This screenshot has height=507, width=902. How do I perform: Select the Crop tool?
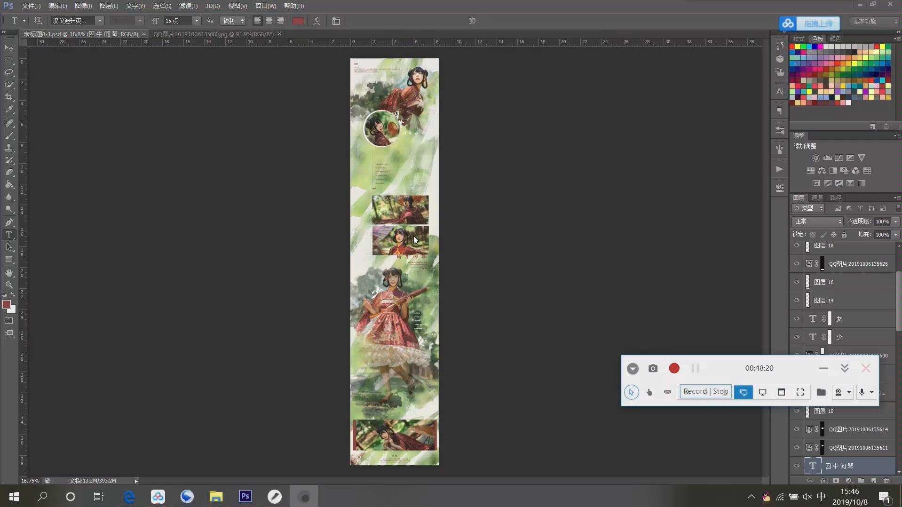click(x=9, y=97)
